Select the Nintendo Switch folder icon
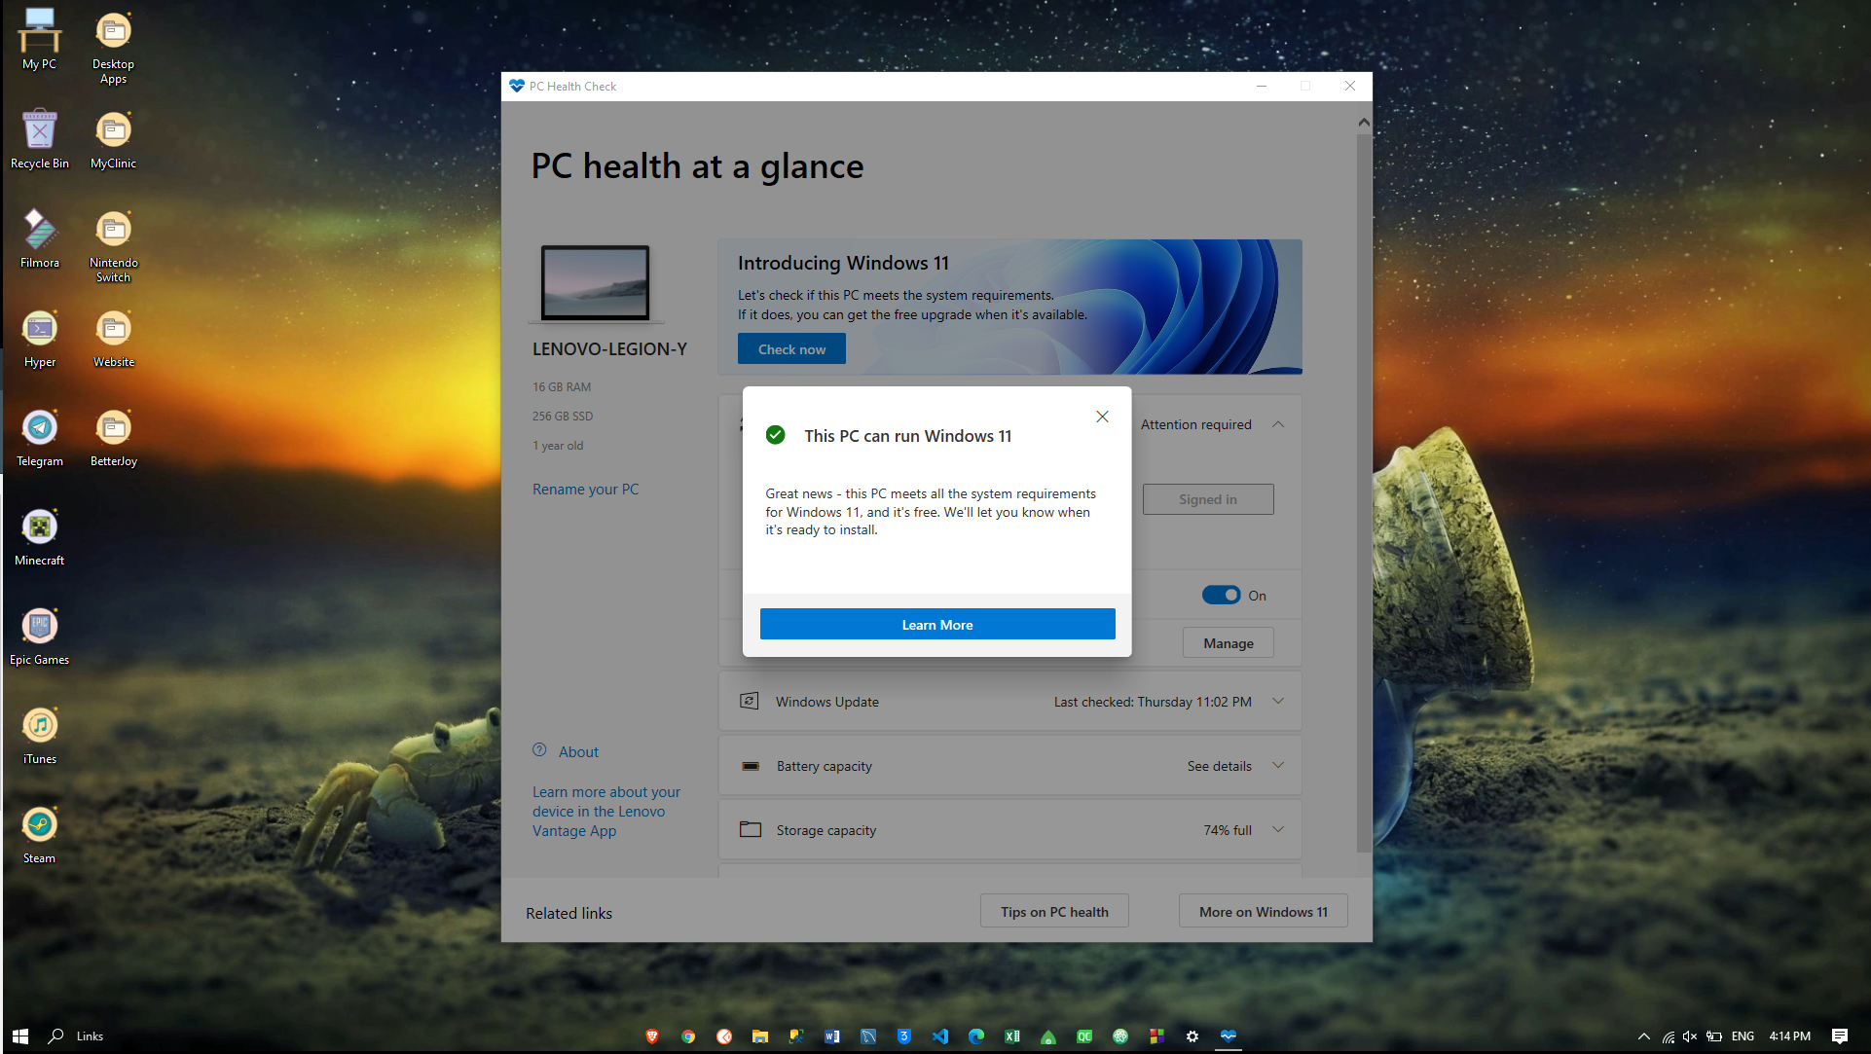The width and height of the screenshot is (1871, 1054). 114,245
